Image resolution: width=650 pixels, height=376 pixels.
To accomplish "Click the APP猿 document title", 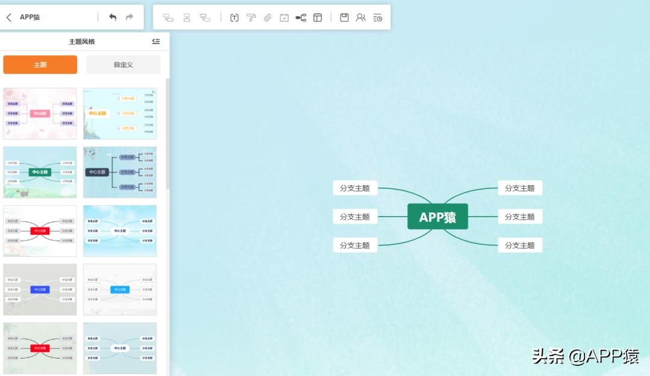I will coord(30,17).
